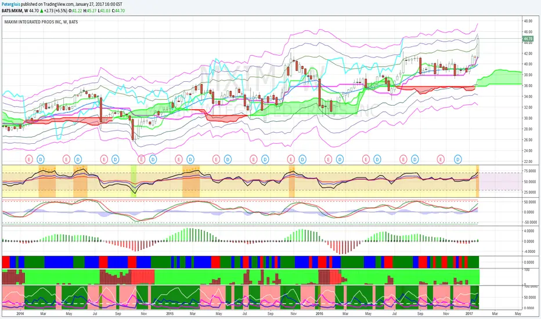Click the earnings E marker for July 2014

pos(104,159)
